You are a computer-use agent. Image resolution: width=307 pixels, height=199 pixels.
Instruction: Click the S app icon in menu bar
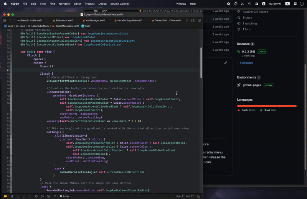pyautogui.click(x=264, y=4)
